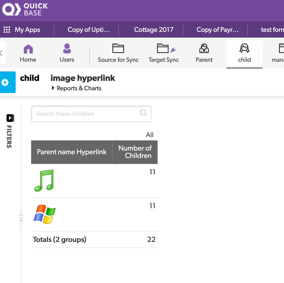Click the Windows logo image
The image size is (284, 283).
(45, 214)
